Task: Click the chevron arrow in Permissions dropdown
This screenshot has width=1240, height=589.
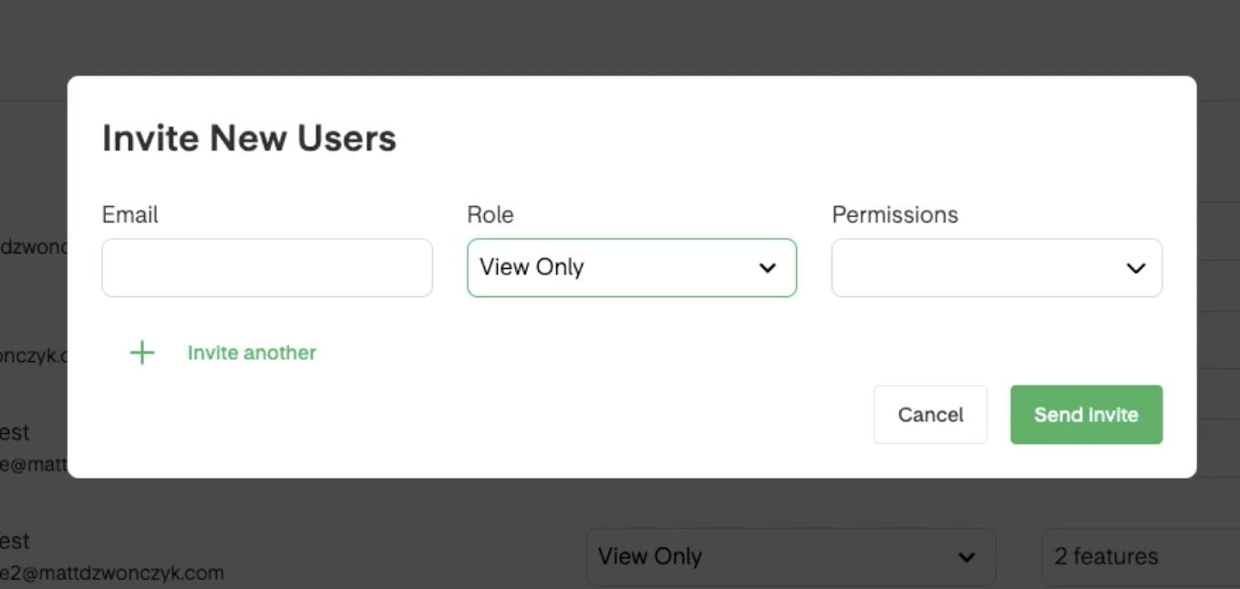Action: click(x=1135, y=268)
